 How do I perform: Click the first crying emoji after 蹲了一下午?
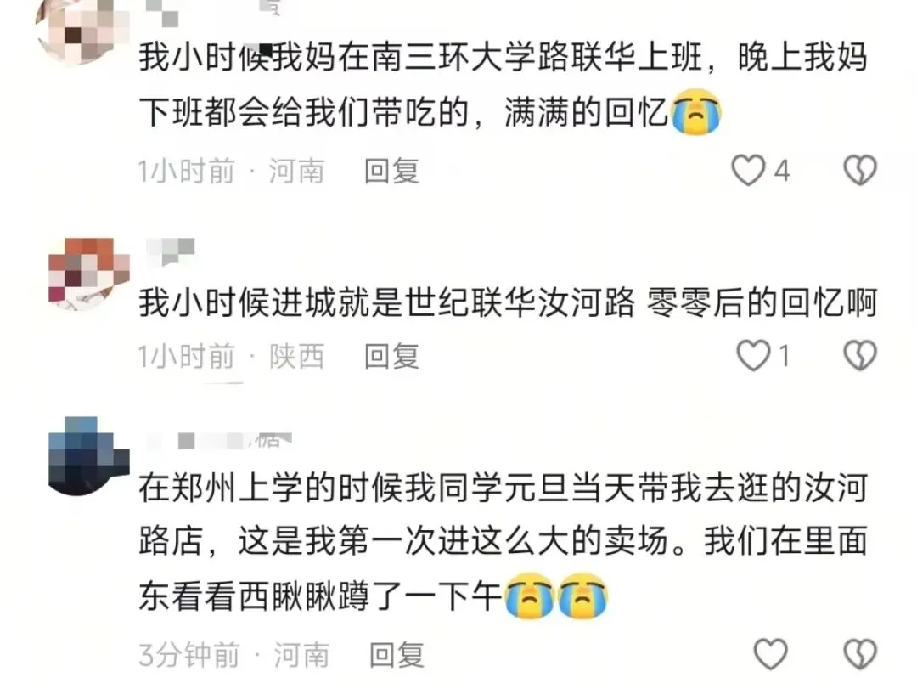tap(529, 596)
